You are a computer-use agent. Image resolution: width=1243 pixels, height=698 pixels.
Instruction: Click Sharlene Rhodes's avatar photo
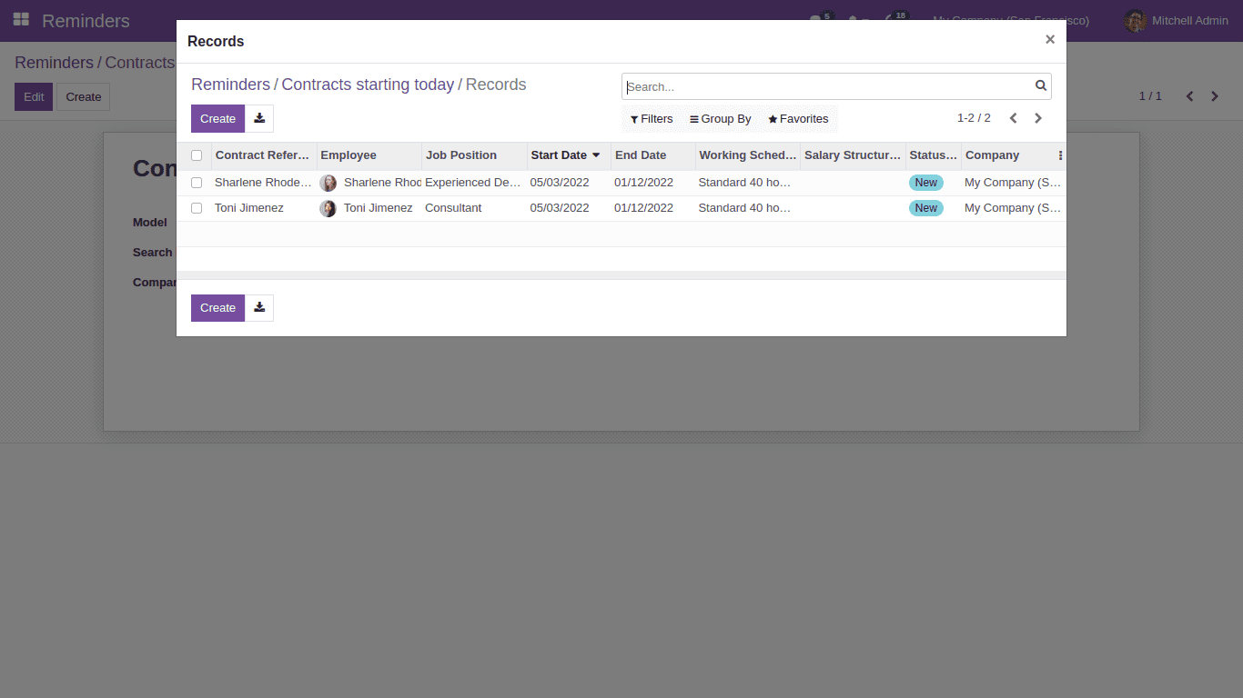coord(328,182)
